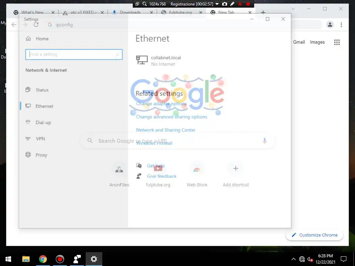Click Settings gear taskbar icon
355x266 pixels.
94,259
